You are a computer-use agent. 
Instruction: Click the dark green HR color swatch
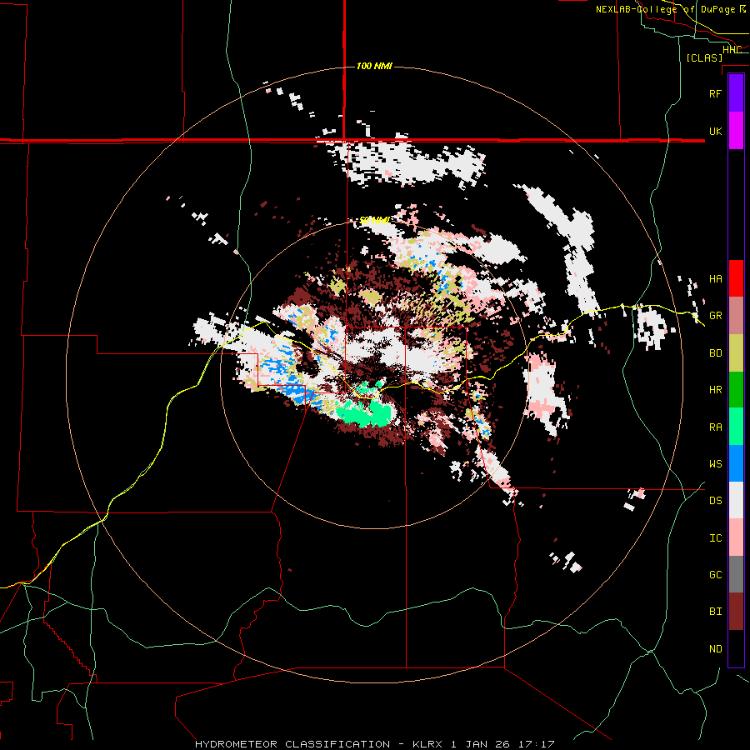click(x=736, y=389)
